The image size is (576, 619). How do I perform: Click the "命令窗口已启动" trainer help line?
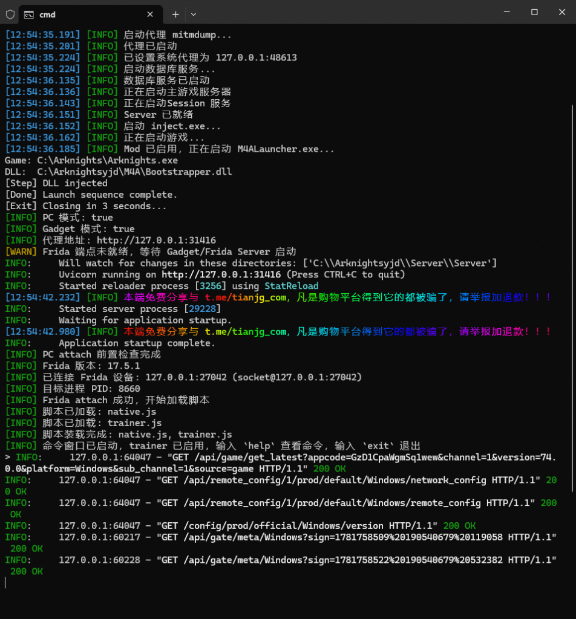click(x=212, y=446)
